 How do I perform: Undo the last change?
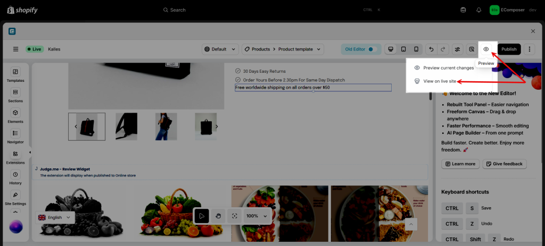point(431,49)
